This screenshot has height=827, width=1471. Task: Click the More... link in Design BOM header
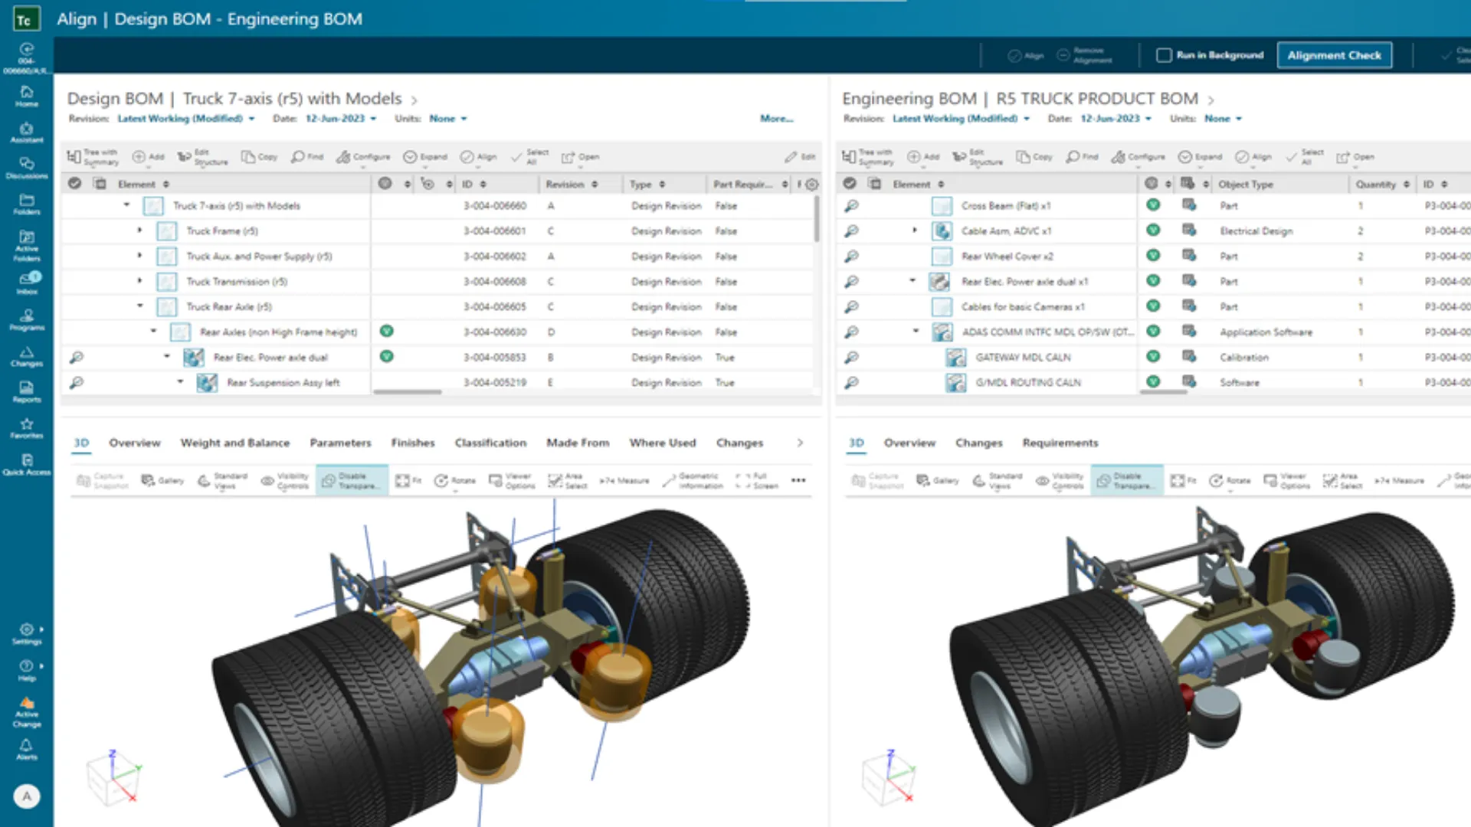tap(776, 118)
